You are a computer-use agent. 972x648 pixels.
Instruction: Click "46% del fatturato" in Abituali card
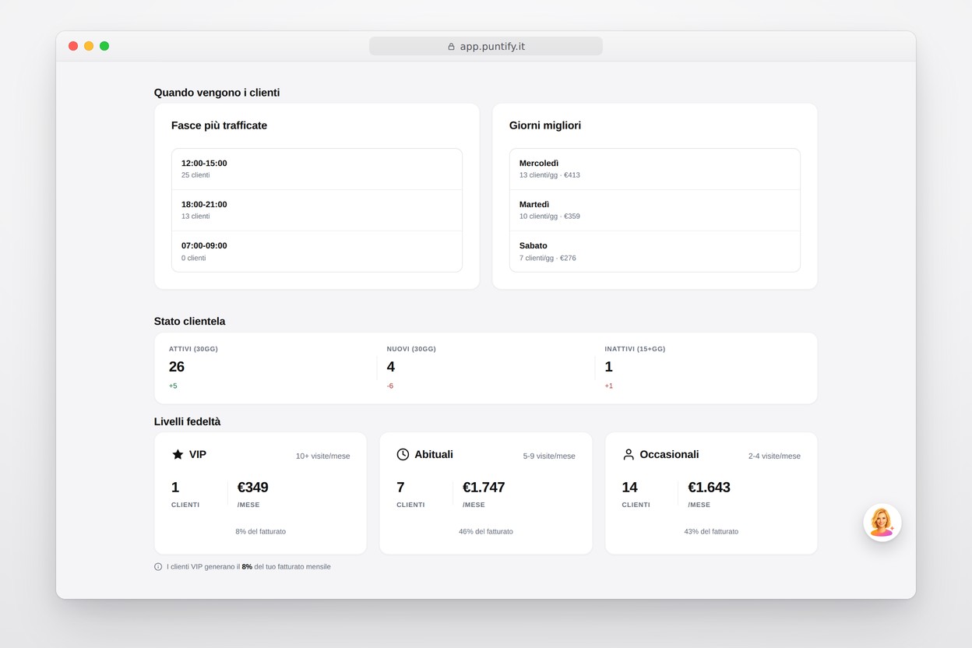click(x=486, y=531)
